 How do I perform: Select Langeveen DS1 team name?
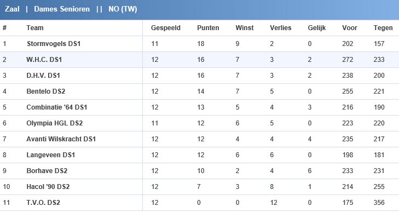(x=51, y=155)
